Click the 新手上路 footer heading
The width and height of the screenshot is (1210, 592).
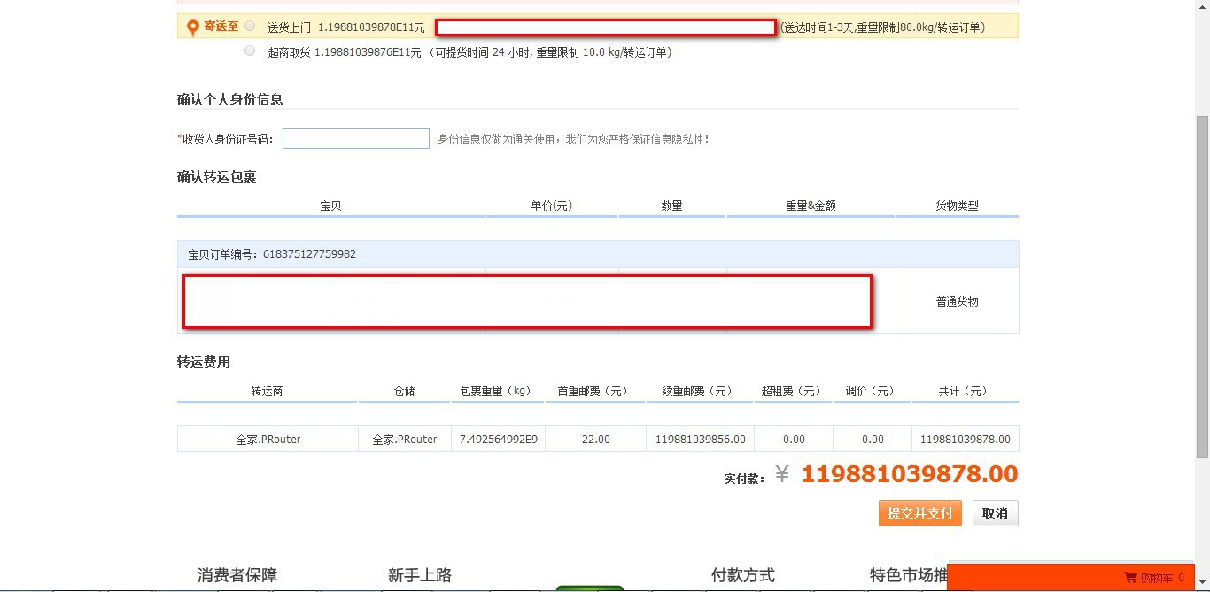[x=420, y=575]
